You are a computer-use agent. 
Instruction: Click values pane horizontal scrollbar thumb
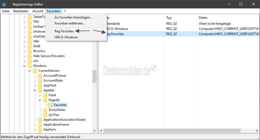[172, 131]
